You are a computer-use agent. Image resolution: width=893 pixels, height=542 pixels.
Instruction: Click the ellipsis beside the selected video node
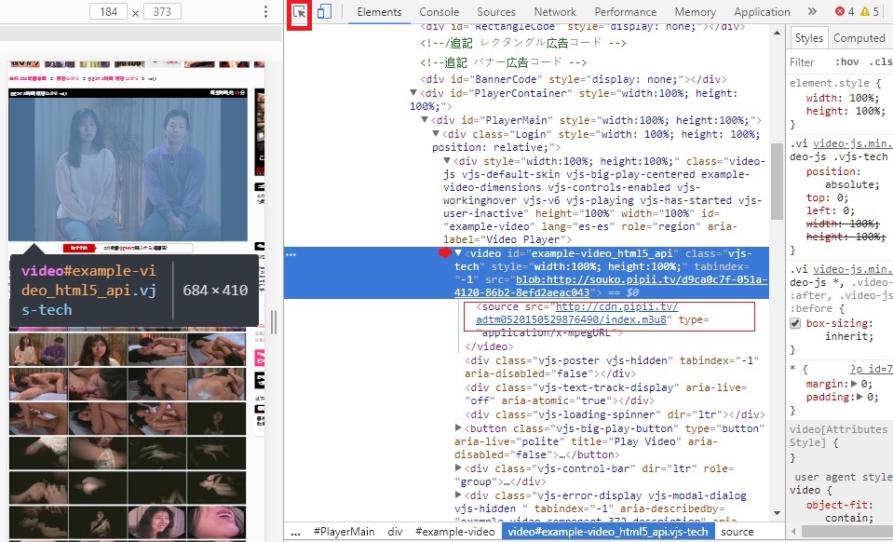coord(291,254)
